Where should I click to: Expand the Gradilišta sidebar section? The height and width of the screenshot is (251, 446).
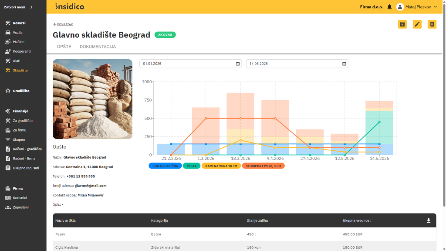(21, 91)
